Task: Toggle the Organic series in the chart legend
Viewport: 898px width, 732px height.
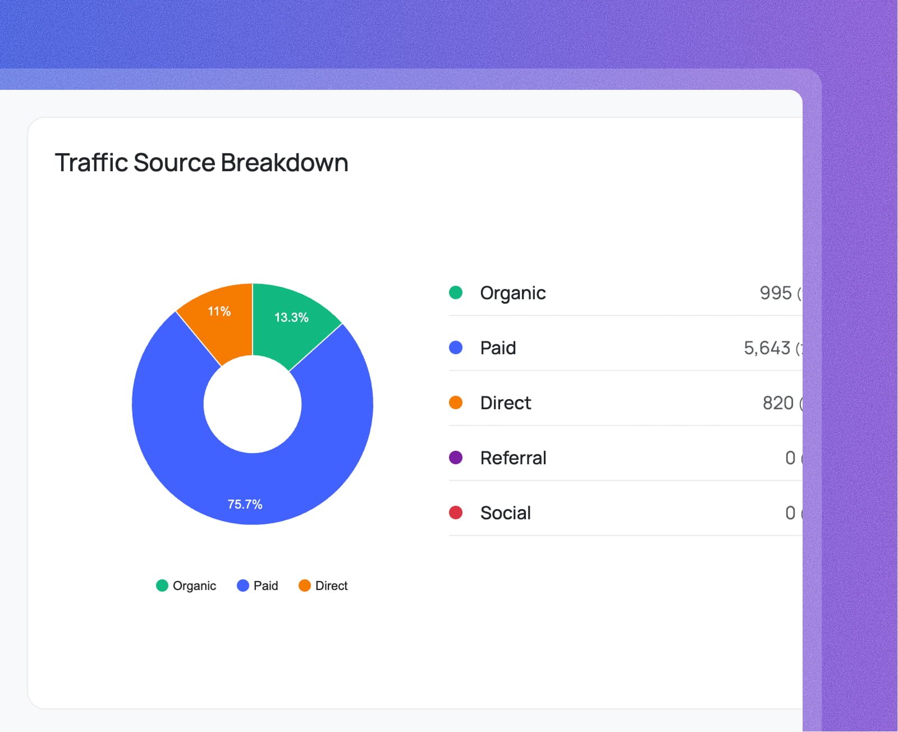Action: (x=186, y=585)
